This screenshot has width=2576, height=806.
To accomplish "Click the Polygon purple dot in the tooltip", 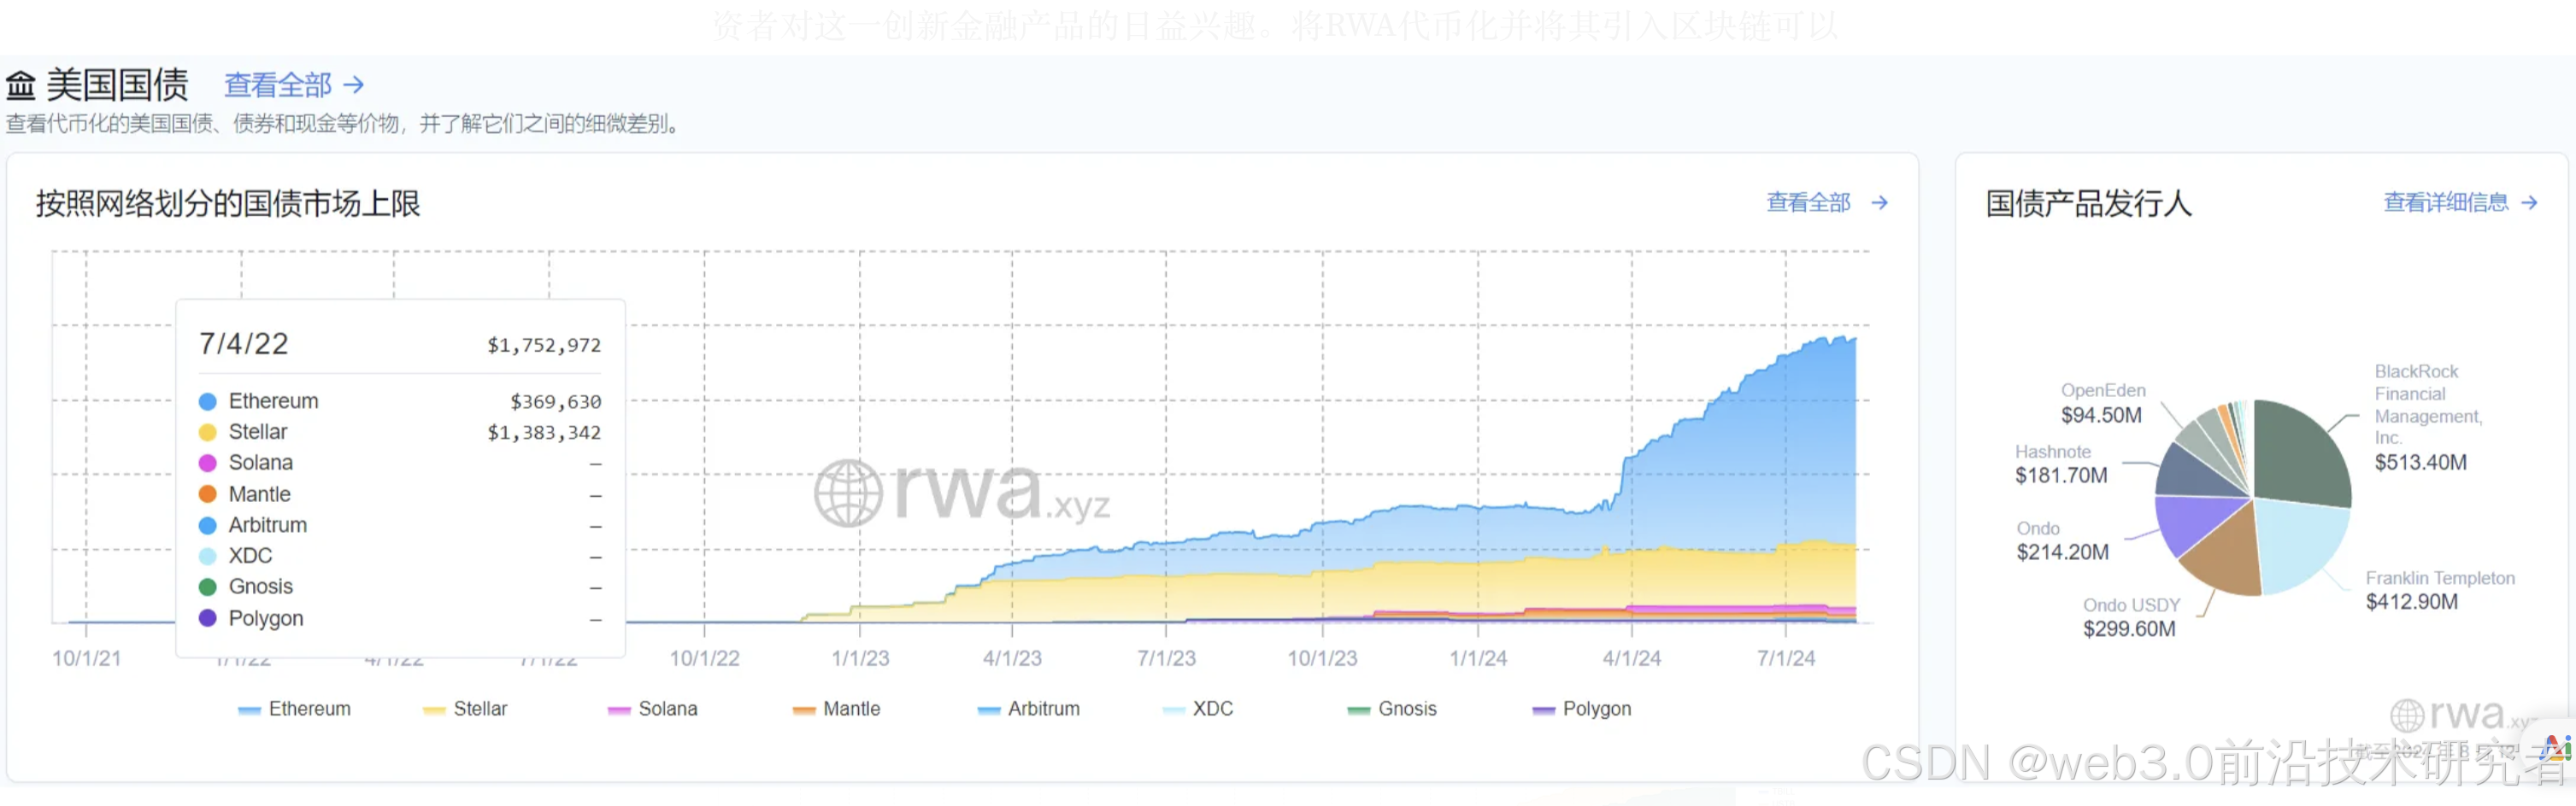I will pyautogui.click(x=208, y=618).
